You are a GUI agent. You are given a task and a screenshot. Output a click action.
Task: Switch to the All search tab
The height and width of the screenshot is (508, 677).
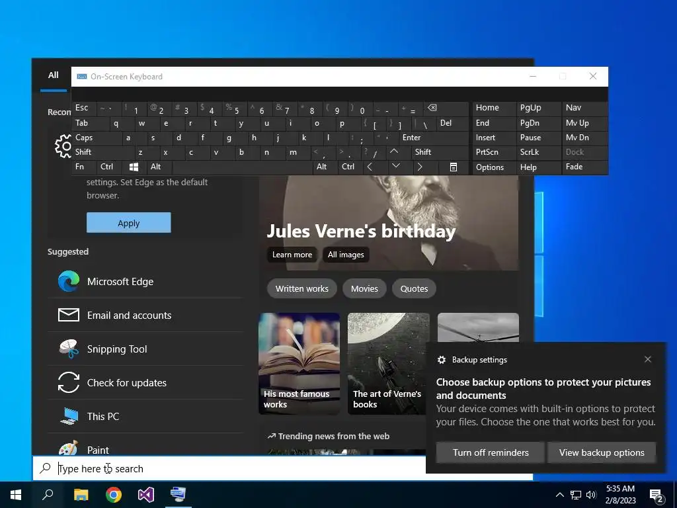(54, 75)
